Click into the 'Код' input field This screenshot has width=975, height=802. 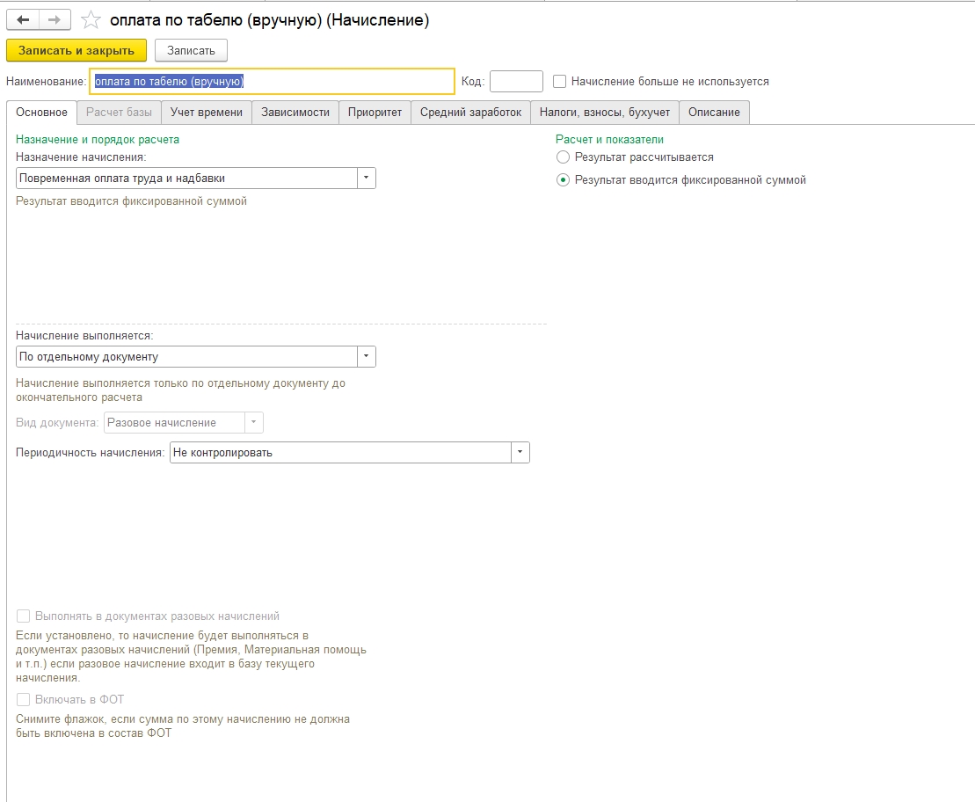516,82
